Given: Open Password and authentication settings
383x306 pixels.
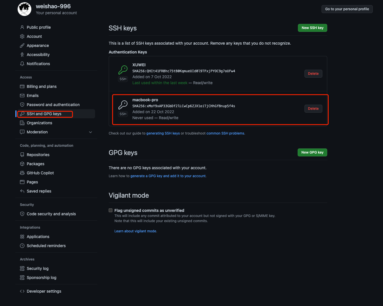Looking at the screenshot, I should pyautogui.click(x=53, y=105).
